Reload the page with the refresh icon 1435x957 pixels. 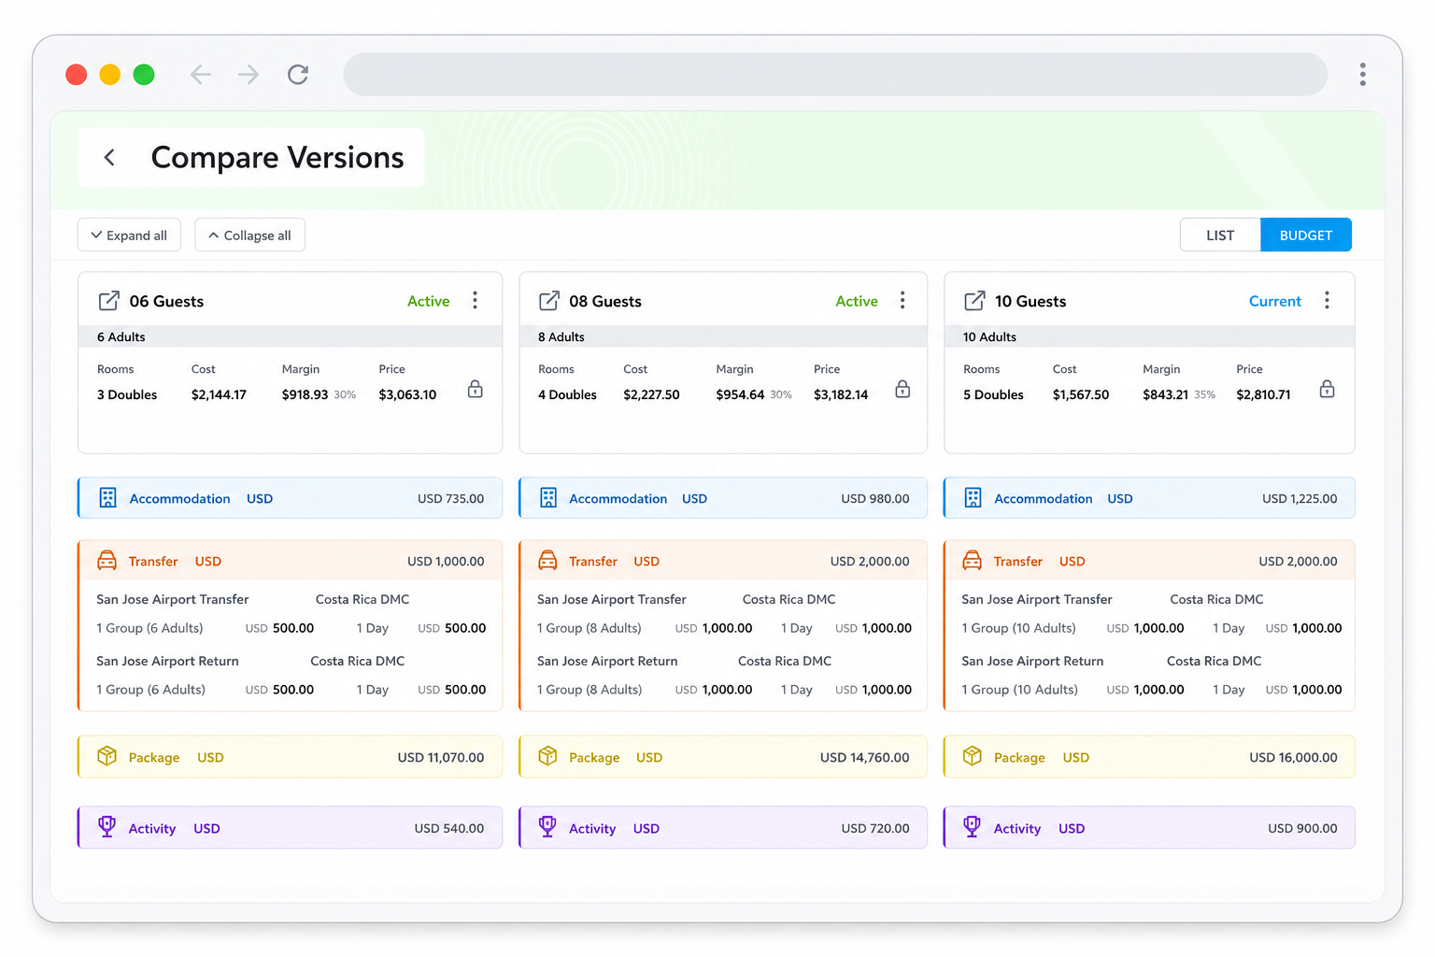pyautogui.click(x=298, y=75)
